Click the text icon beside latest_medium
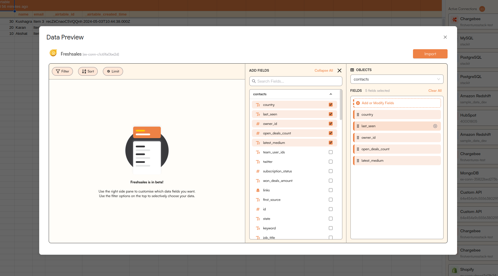Image resolution: width=498 pixels, height=276 pixels. (x=258, y=143)
